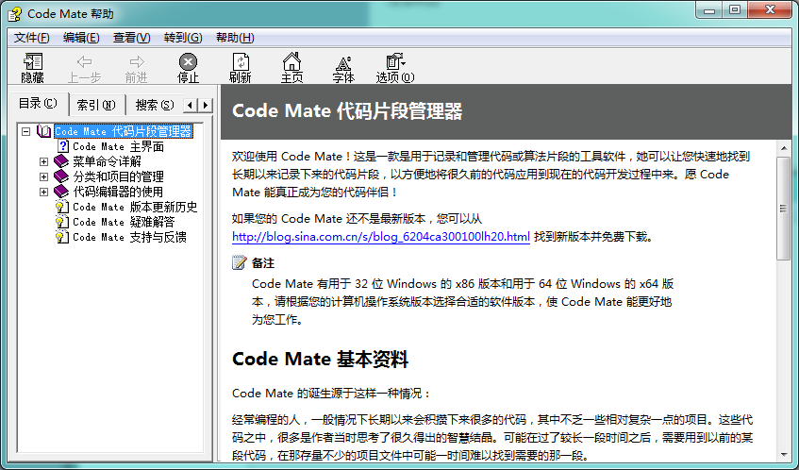799x470 pixels.
Task: Collapse the Code Mate 代码片段管理器 root node
Action: pos(26,131)
